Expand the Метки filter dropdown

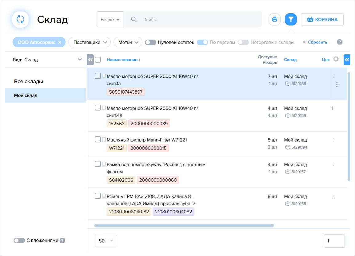[x=128, y=42]
